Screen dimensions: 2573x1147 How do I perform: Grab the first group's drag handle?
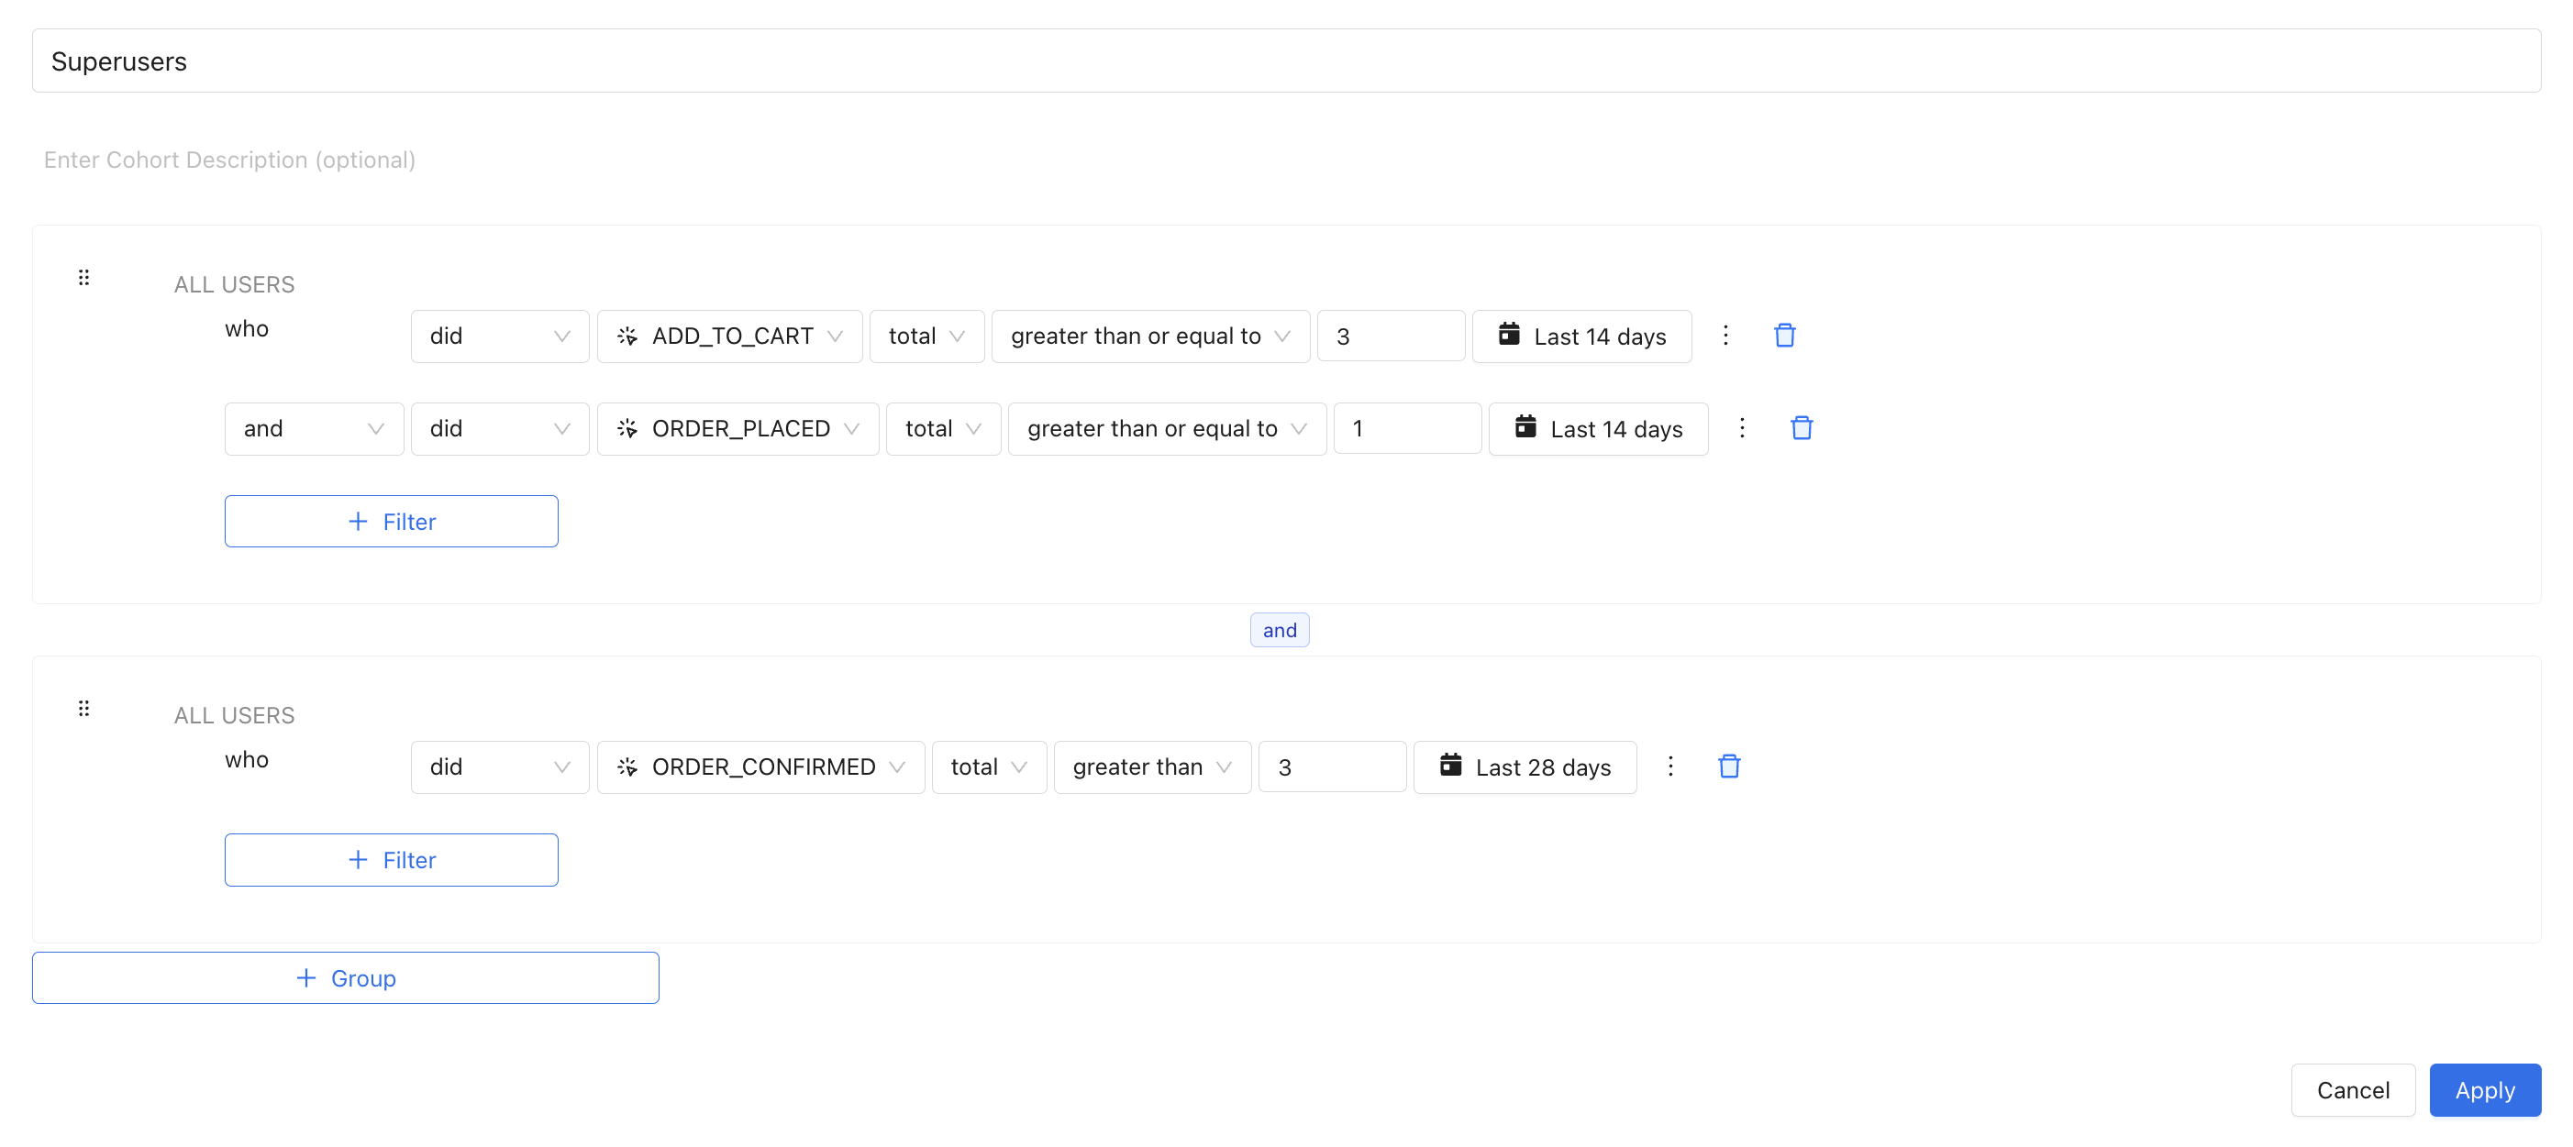(83, 278)
